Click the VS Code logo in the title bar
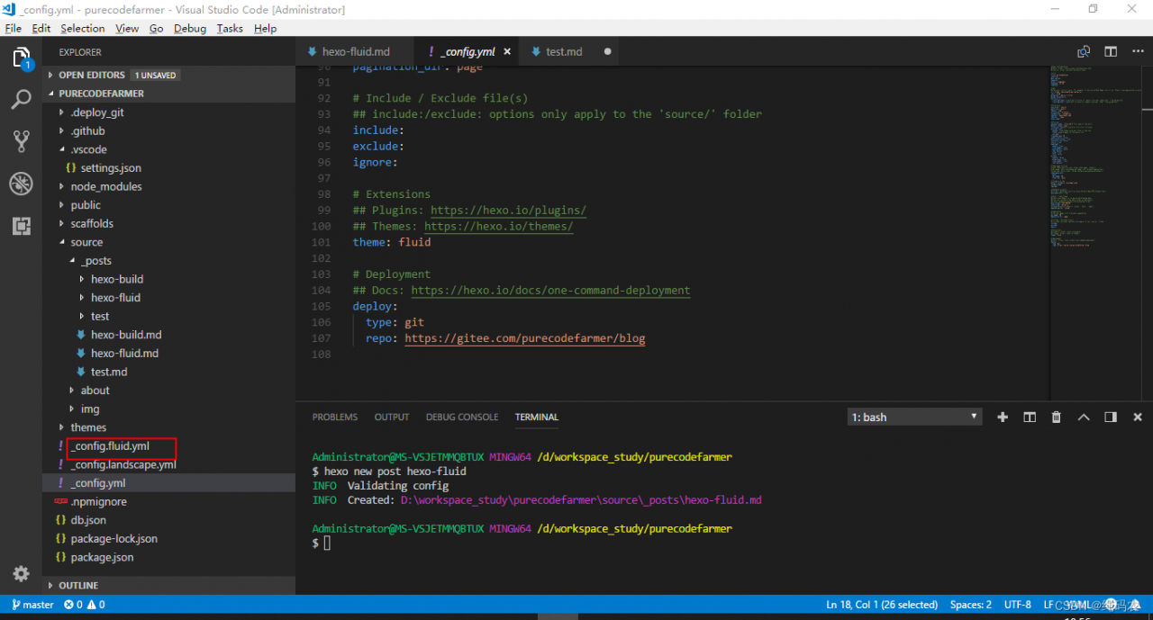 pos(10,9)
